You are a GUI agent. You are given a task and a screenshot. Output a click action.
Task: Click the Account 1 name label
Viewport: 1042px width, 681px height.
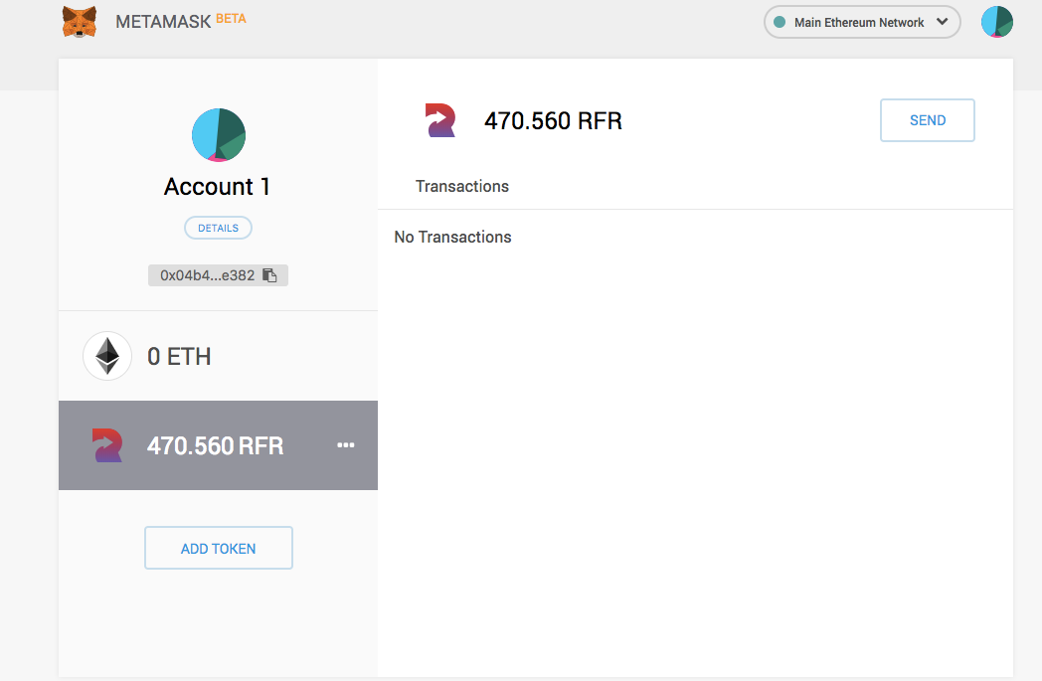click(x=217, y=186)
